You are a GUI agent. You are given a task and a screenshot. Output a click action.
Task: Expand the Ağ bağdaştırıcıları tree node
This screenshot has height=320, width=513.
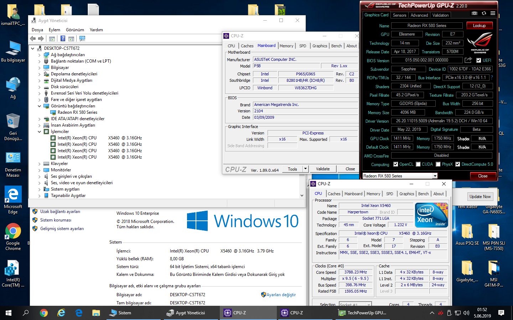pos(39,55)
